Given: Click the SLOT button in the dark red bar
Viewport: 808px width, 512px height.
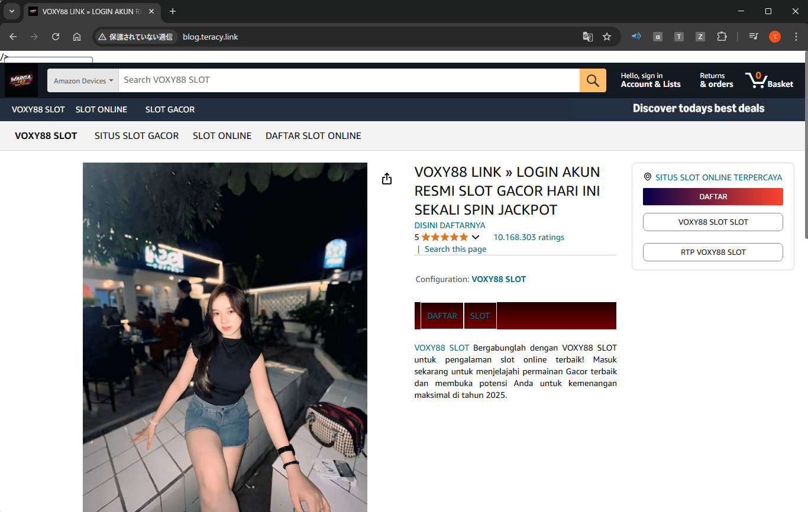Looking at the screenshot, I should (480, 316).
